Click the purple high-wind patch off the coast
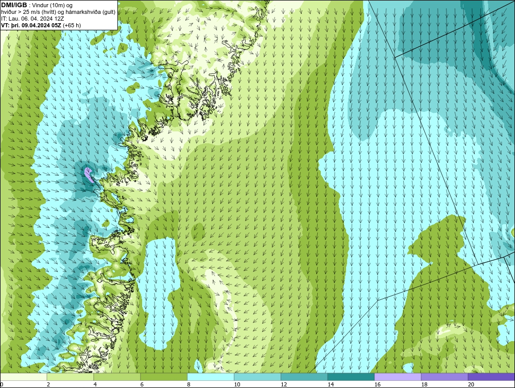The height and width of the screenshot is (388, 515). (x=89, y=175)
